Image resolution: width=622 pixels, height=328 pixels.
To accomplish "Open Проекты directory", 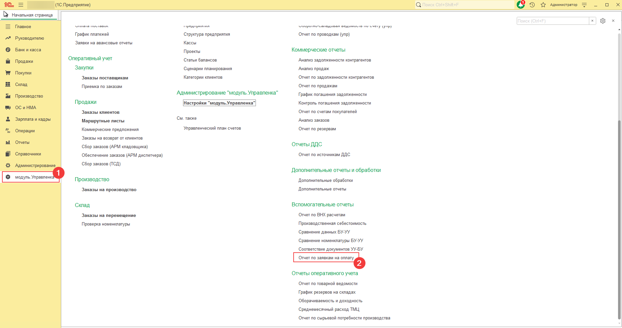I will coord(192,52).
